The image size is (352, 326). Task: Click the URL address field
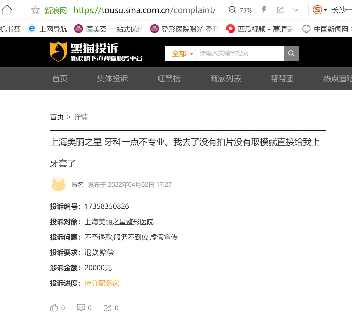144,10
